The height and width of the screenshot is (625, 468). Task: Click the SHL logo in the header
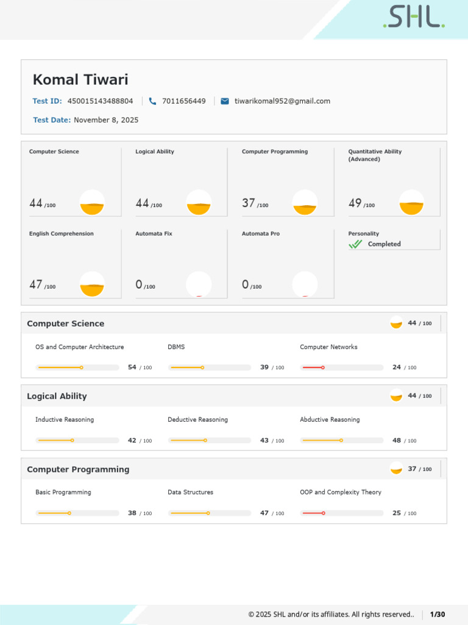pos(414,16)
